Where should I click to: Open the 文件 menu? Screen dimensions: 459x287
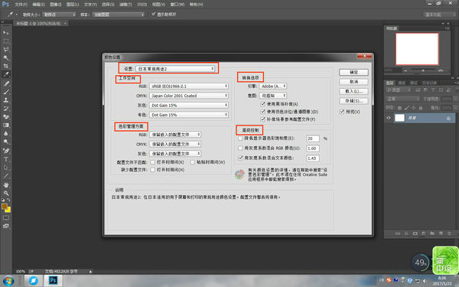point(21,5)
